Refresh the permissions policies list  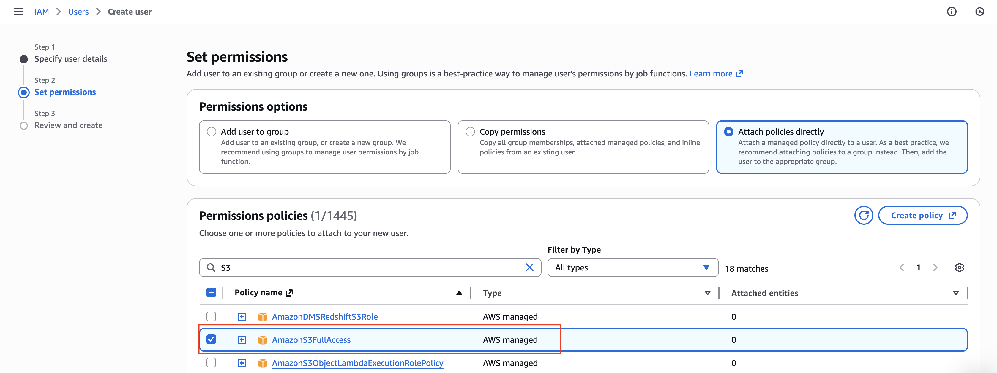(x=863, y=216)
